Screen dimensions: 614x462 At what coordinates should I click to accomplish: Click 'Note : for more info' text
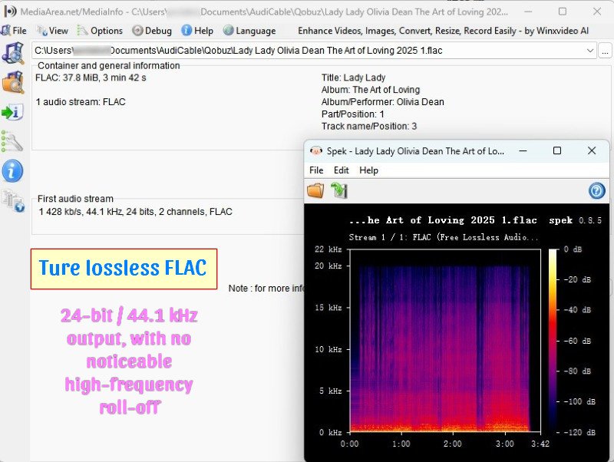pyautogui.click(x=266, y=288)
